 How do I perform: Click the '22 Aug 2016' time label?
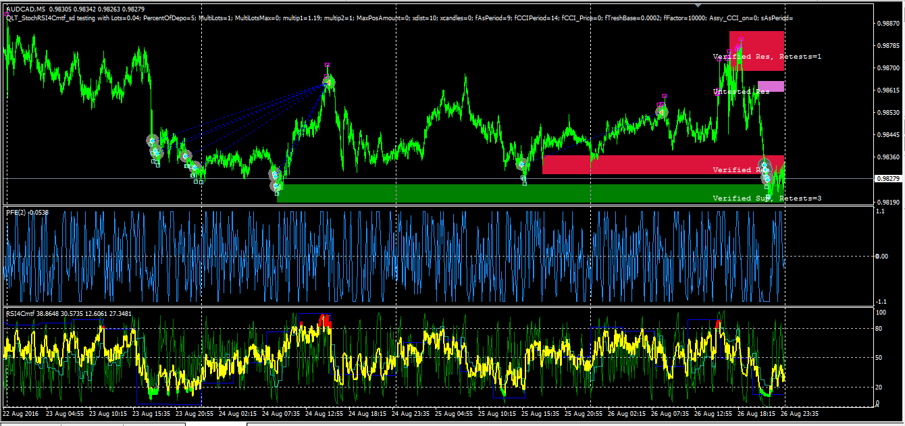[21, 413]
